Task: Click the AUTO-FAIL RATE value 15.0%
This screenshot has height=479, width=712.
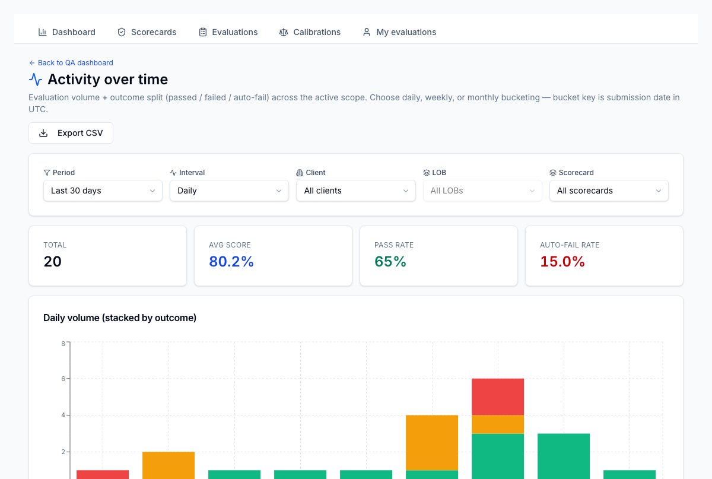Action: (562, 262)
